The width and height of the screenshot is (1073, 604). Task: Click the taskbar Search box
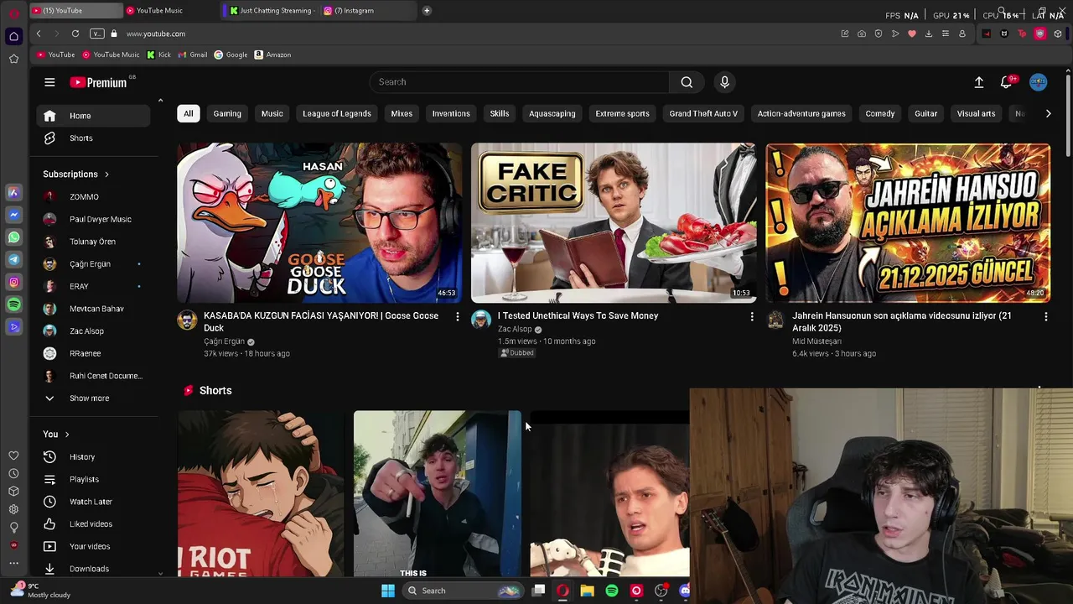(x=463, y=591)
